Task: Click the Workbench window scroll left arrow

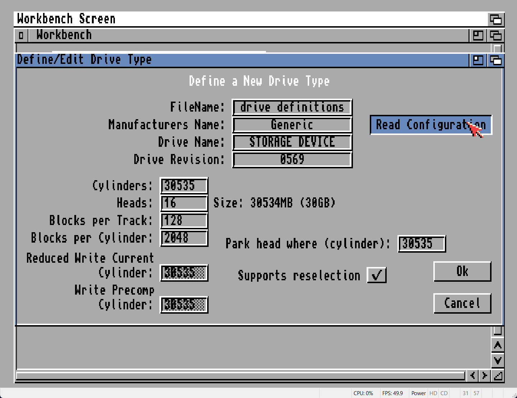Action: 473,376
